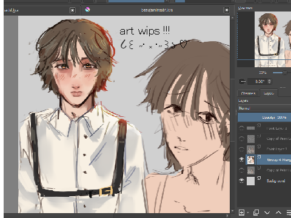Open the add-layer type dropdown arrow

tap(248, 213)
